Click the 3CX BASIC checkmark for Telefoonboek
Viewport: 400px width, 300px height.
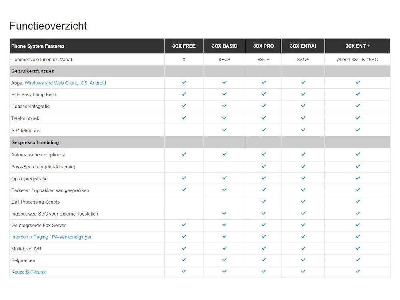pos(224,118)
